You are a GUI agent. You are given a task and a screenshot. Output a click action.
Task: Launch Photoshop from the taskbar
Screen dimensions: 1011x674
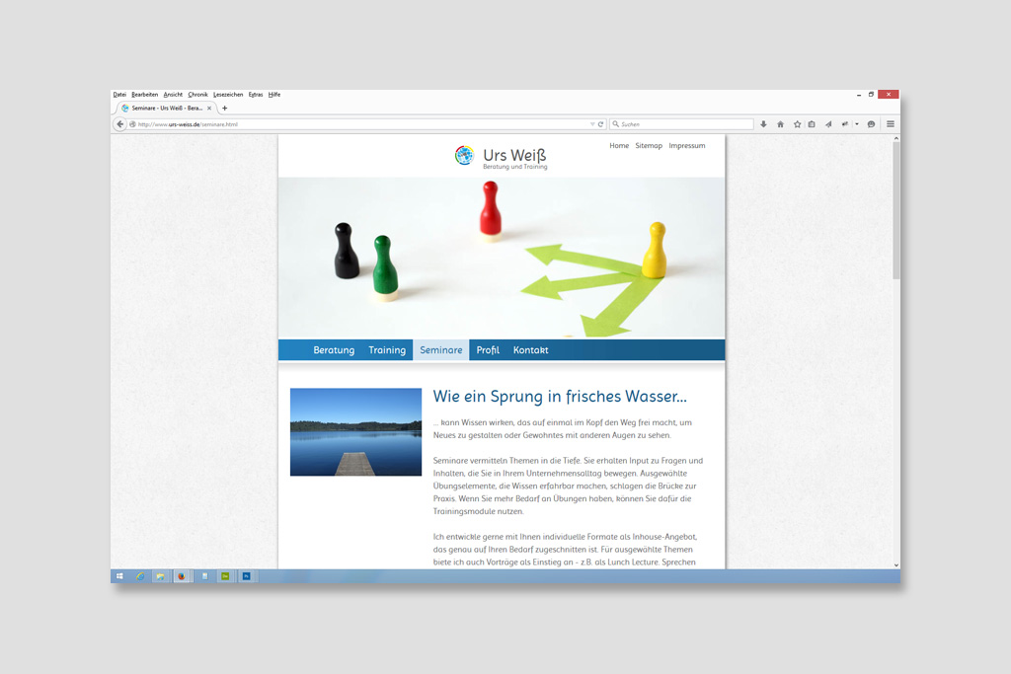[x=246, y=575]
